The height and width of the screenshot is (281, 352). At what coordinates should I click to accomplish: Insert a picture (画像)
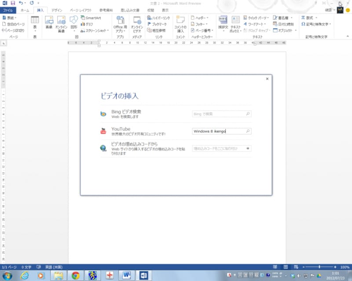tap(49, 22)
